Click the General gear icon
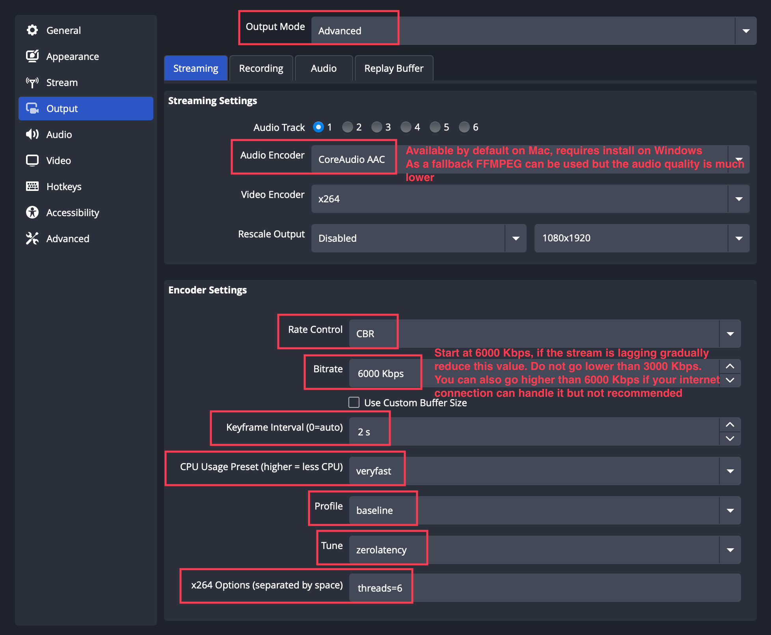Image resolution: width=771 pixels, height=635 pixels. (x=32, y=30)
